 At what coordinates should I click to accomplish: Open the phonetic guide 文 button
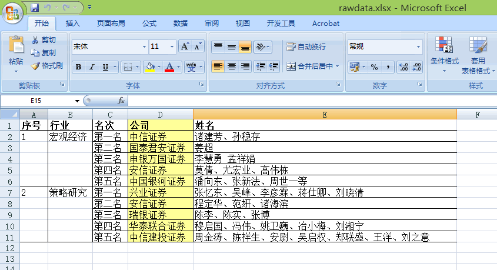coord(191,67)
